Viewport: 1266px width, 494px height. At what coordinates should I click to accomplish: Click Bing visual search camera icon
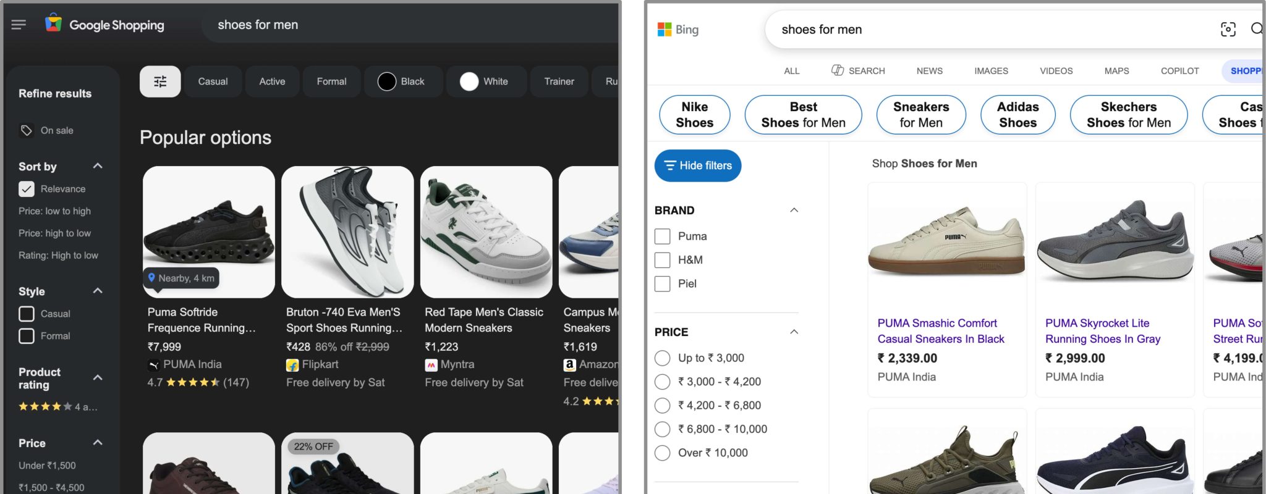click(1228, 29)
